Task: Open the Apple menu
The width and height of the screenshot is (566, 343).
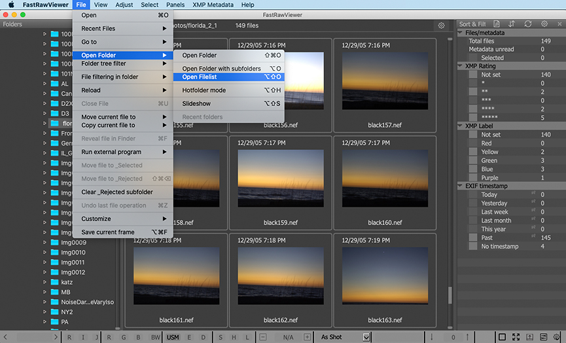Action: tap(11, 5)
